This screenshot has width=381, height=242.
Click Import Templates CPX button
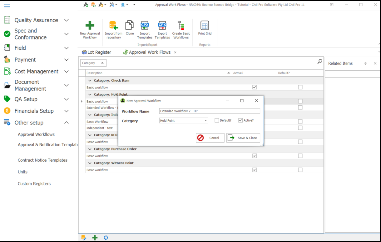point(145,30)
